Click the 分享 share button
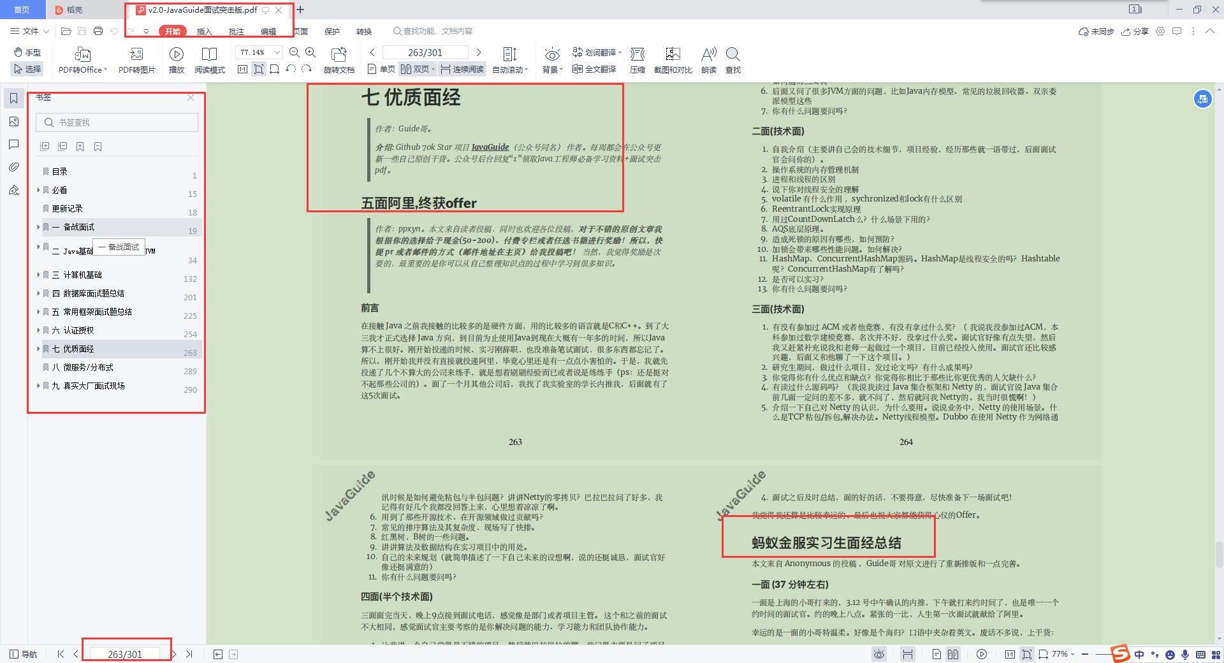This screenshot has width=1224, height=663. pyautogui.click(x=1135, y=31)
